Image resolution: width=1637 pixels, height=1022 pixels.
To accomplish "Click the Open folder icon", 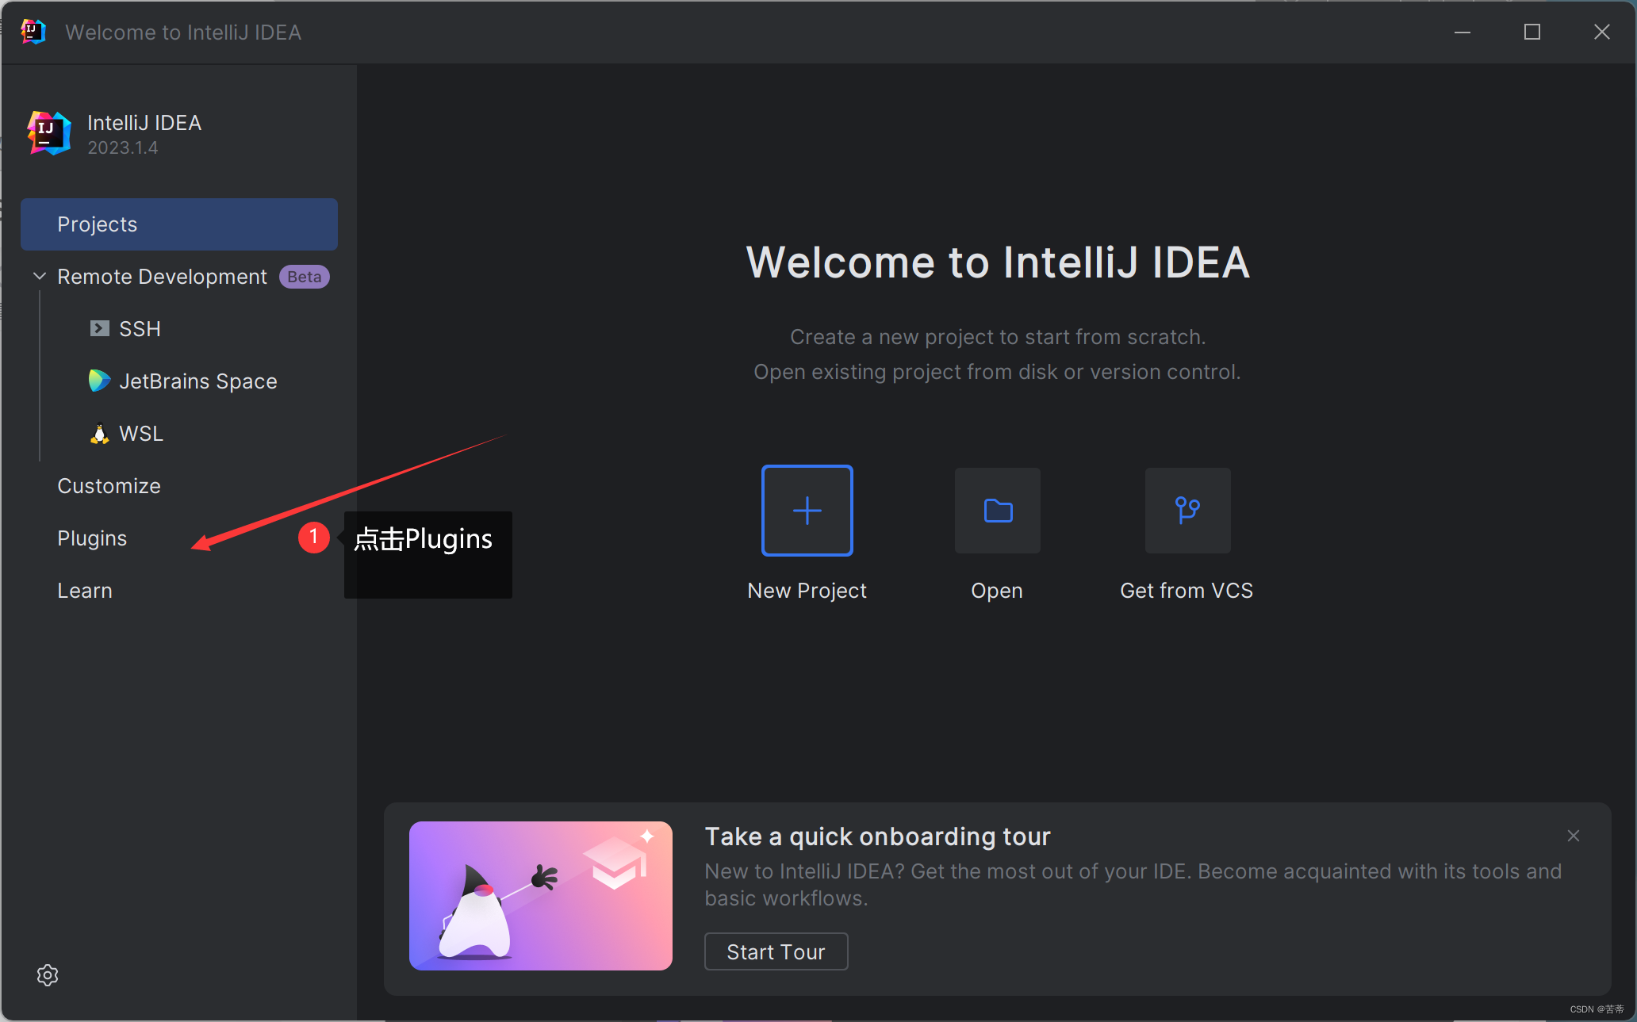I will pos(997,511).
